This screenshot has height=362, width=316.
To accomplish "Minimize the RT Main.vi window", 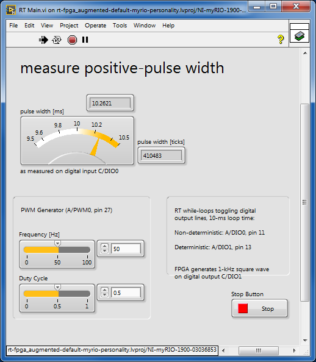I will point(257,7).
